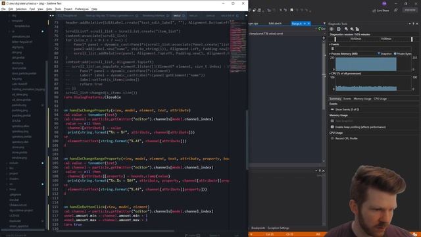This screenshot has width=421, height=237.
Task: Select the Summary tab in Diagnostic Tools
Action: [x=335, y=99]
